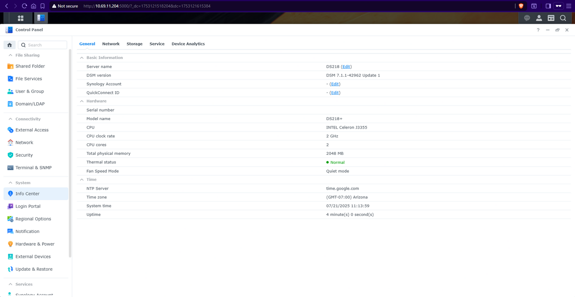
Task: Click the DSM version value 7.1.1-42962 Update 1
Action: (353, 76)
